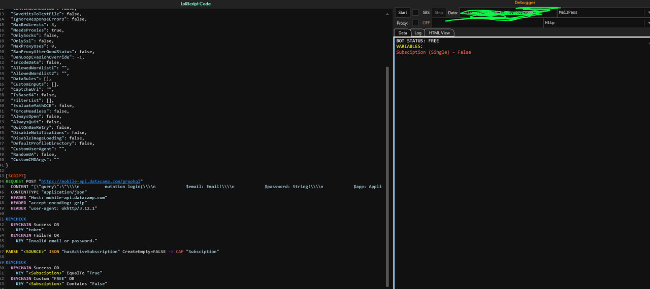Image resolution: width=650 pixels, height=289 pixels.
Task: Click the "MaxRedirects": 8 setting line
Action: (34, 25)
